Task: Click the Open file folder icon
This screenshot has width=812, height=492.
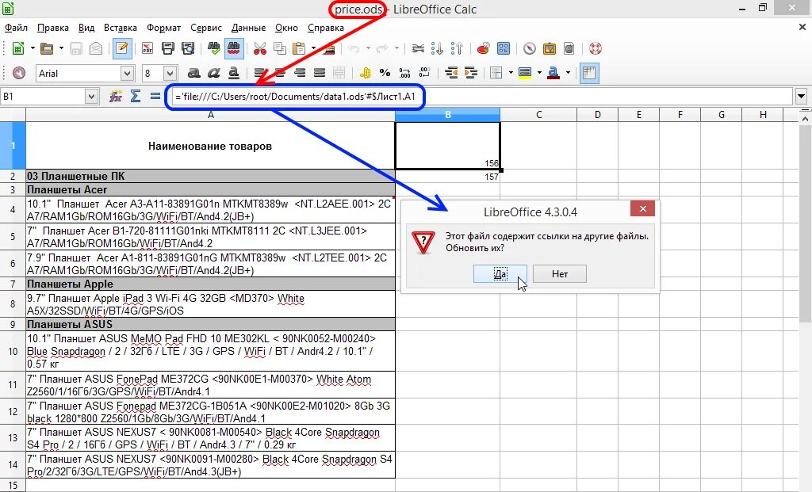Action: click(47, 48)
